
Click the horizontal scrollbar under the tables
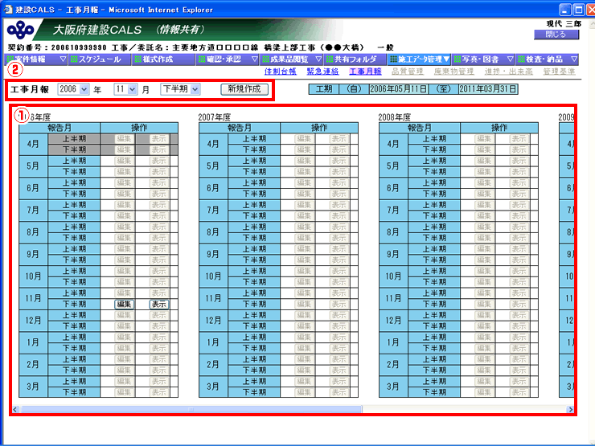pyautogui.click(x=289, y=409)
